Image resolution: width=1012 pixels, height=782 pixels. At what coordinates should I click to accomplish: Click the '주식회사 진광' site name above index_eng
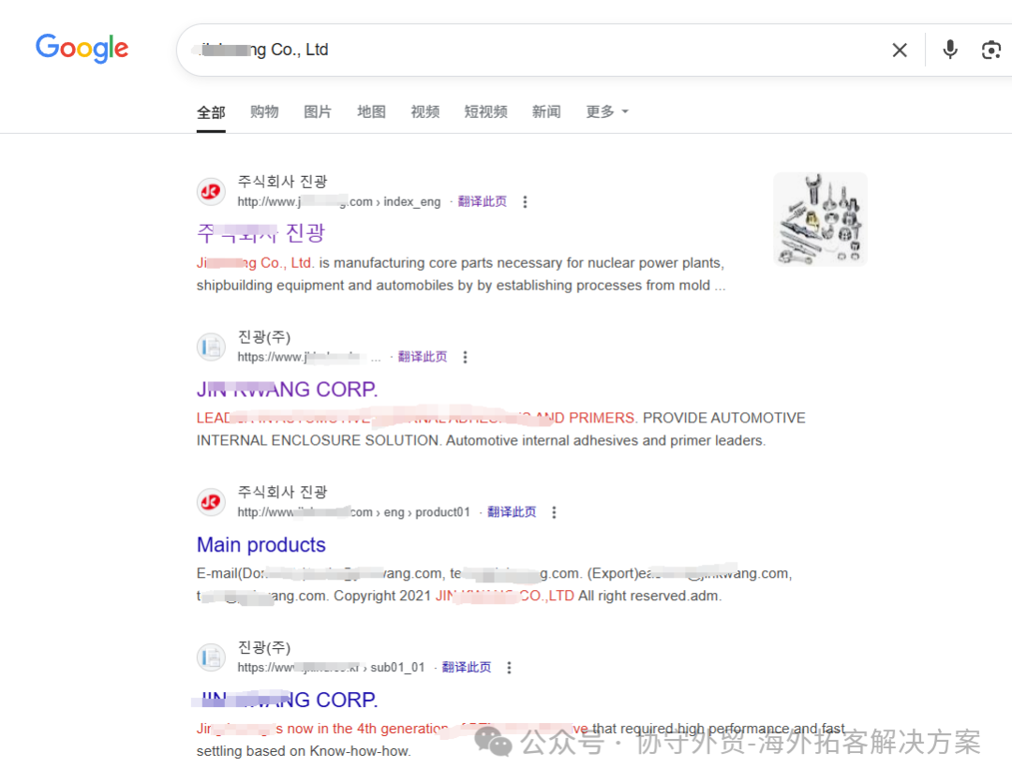click(x=283, y=182)
